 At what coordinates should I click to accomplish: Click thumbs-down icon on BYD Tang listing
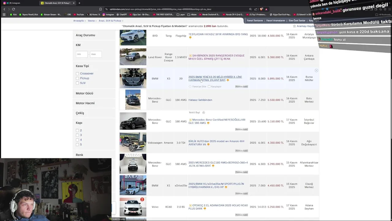tap(190, 37)
